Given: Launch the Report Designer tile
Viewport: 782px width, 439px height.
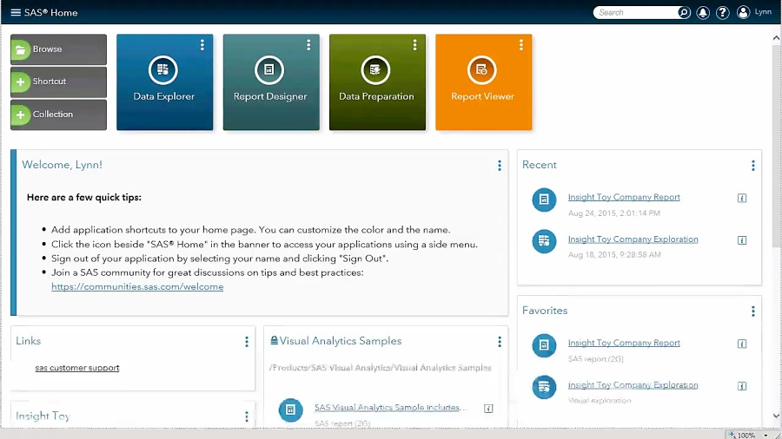Looking at the screenshot, I should click(x=271, y=82).
